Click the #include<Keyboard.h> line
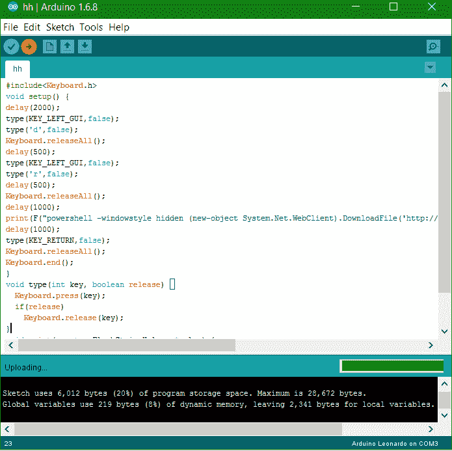The height and width of the screenshot is (451, 452). [x=51, y=85]
